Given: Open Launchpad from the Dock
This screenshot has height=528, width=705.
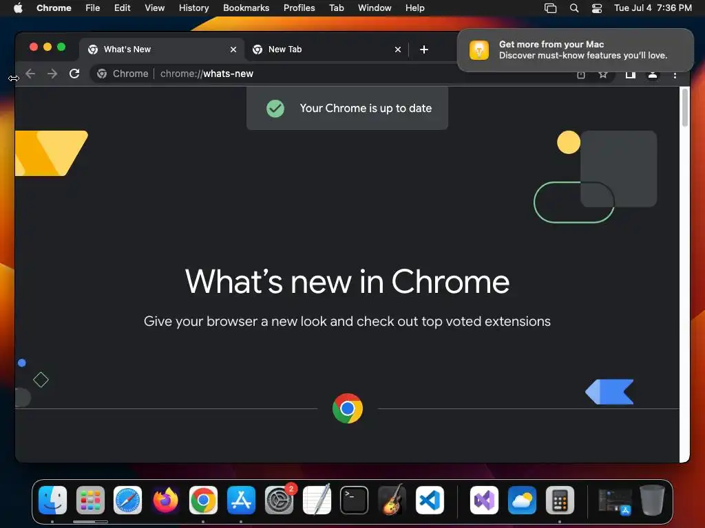Looking at the screenshot, I should click(x=90, y=500).
